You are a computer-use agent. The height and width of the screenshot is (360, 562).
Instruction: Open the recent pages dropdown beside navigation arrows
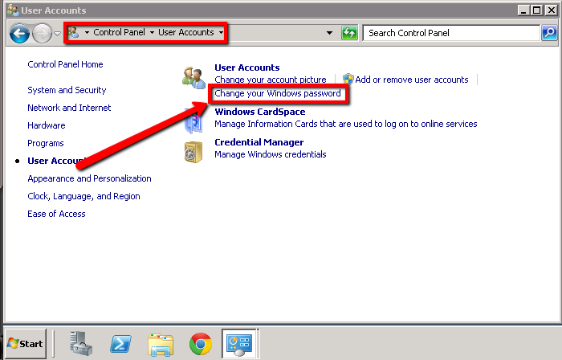click(x=57, y=34)
